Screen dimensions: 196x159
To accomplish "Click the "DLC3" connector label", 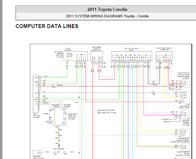I will pyautogui.click(x=34, y=114).
